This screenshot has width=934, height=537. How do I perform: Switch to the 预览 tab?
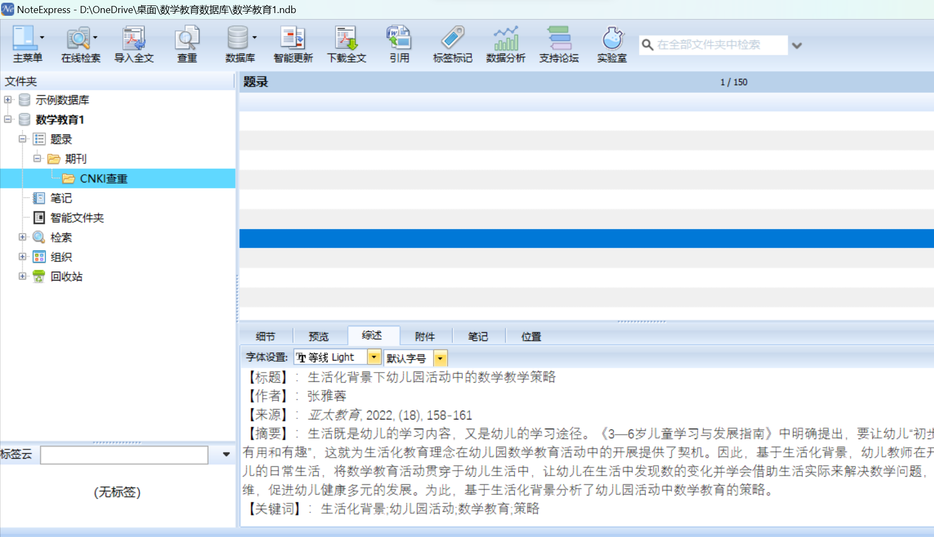pyautogui.click(x=319, y=337)
